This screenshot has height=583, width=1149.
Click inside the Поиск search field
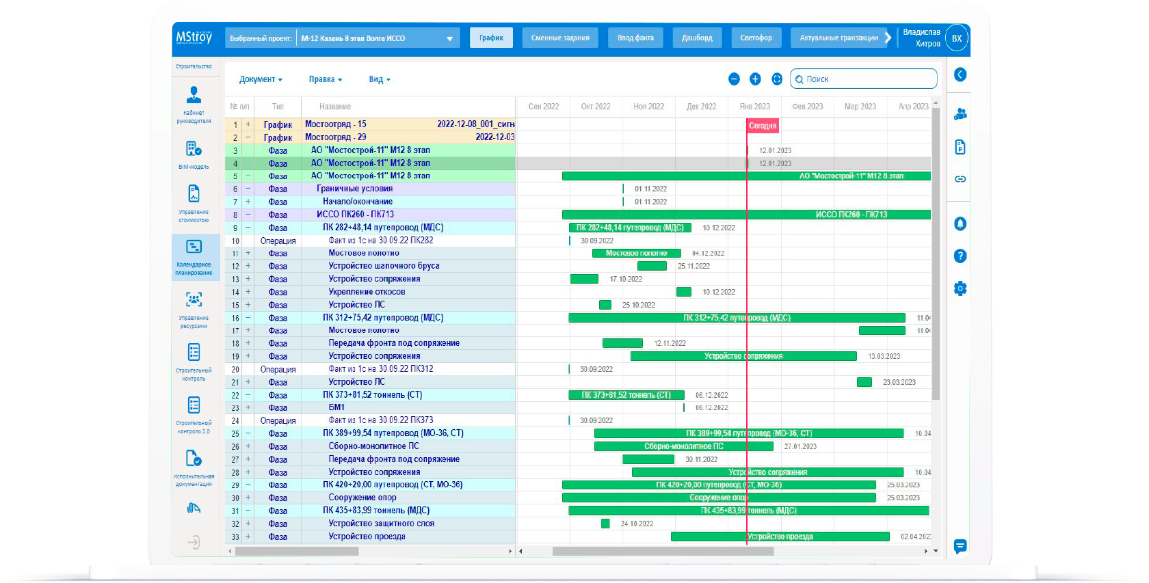864,79
